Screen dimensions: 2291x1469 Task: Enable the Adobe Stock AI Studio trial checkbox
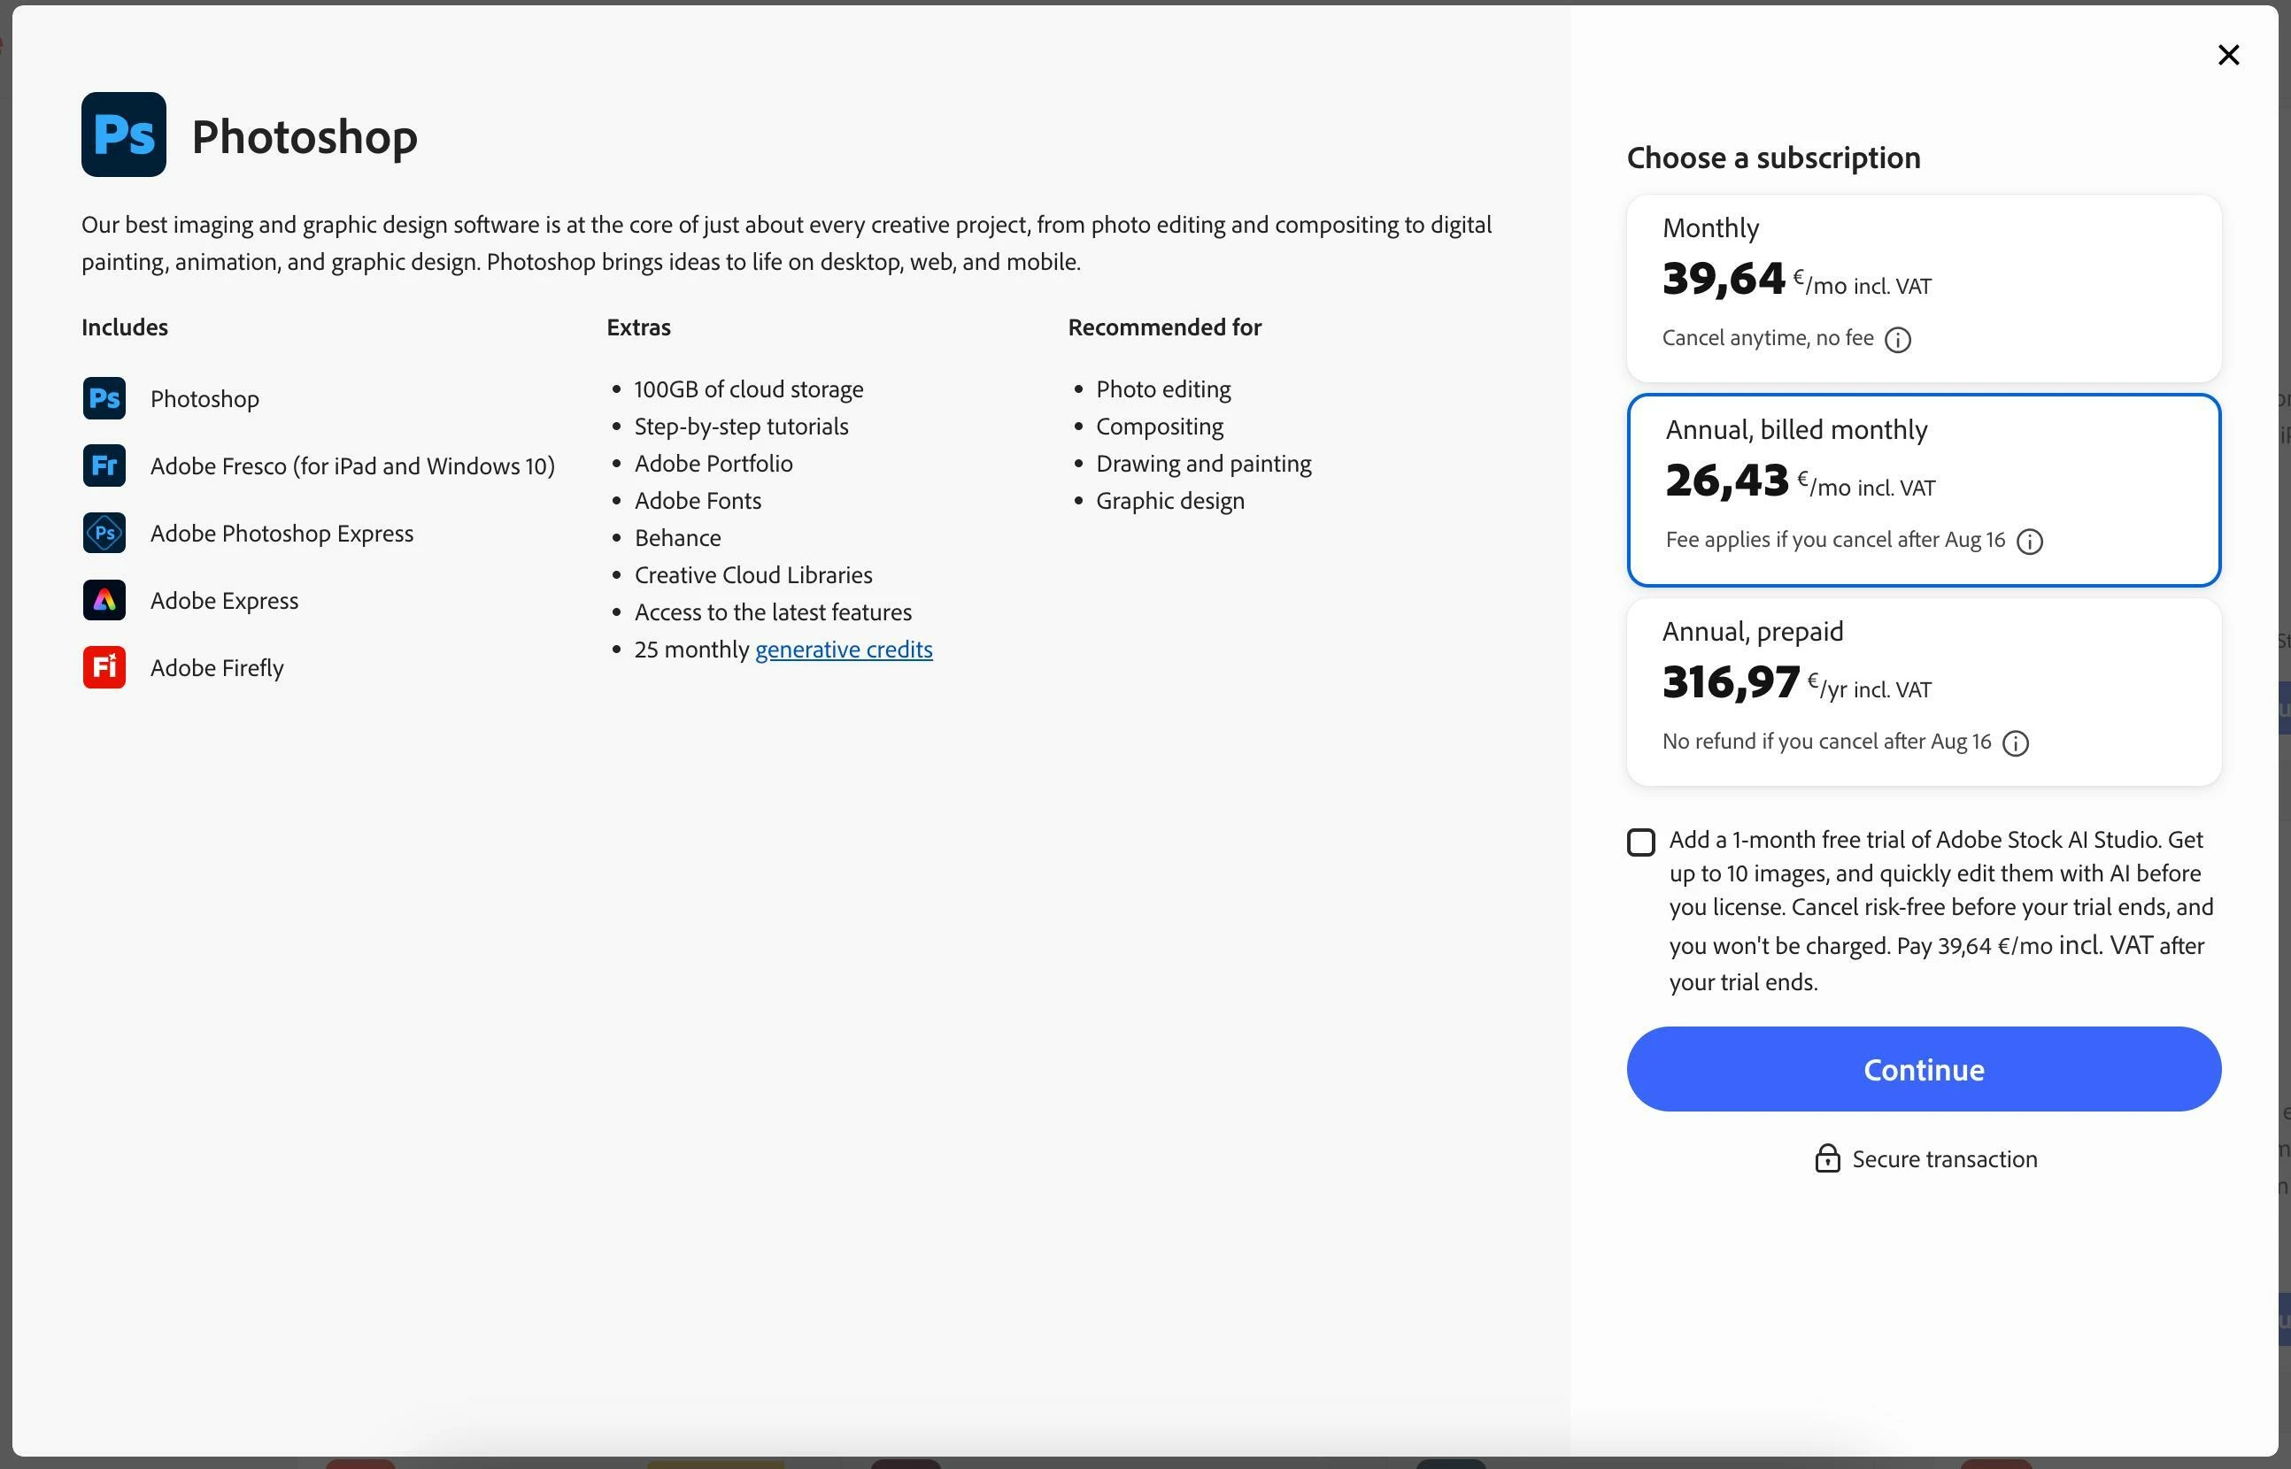point(1641,842)
